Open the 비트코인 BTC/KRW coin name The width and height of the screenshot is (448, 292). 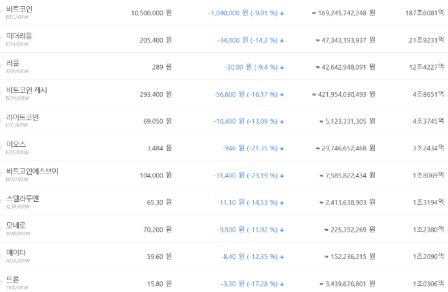[19, 9]
